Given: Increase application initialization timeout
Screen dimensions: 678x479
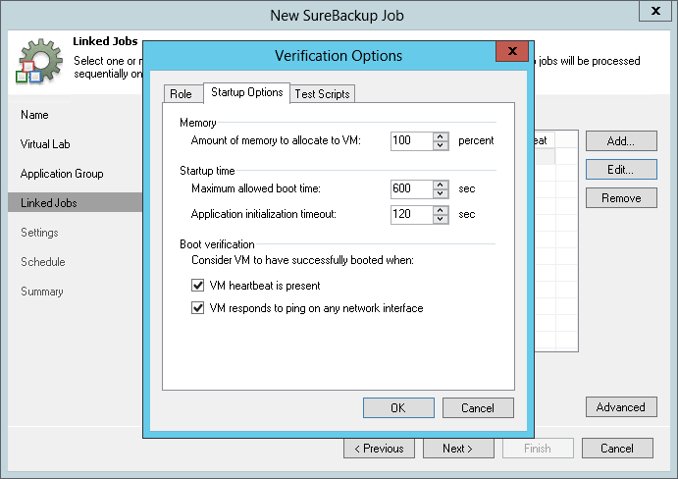Looking at the screenshot, I should (441, 210).
